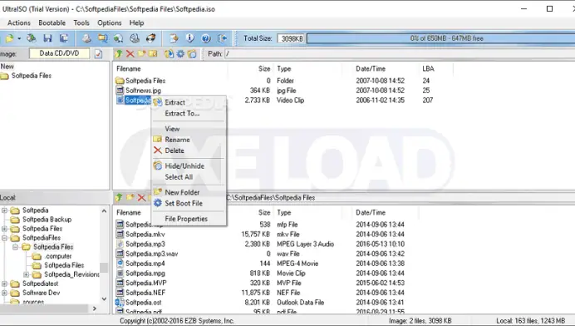The width and height of the screenshot is (575, 326).
Task: Select the .computer folder in the tree
Action: point(58,256)
